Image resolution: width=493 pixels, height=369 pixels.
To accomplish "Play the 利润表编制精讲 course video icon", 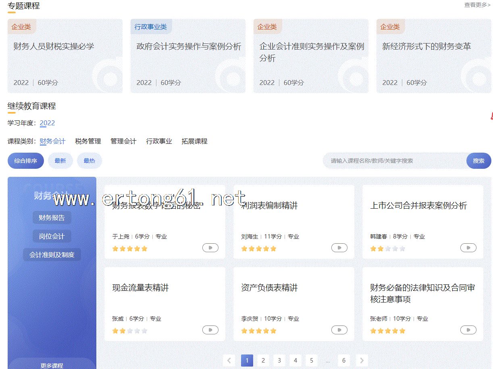I will [339, 248].
